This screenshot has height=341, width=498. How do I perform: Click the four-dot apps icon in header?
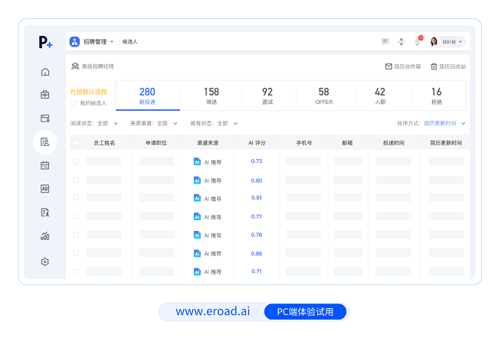pos(401,42)
